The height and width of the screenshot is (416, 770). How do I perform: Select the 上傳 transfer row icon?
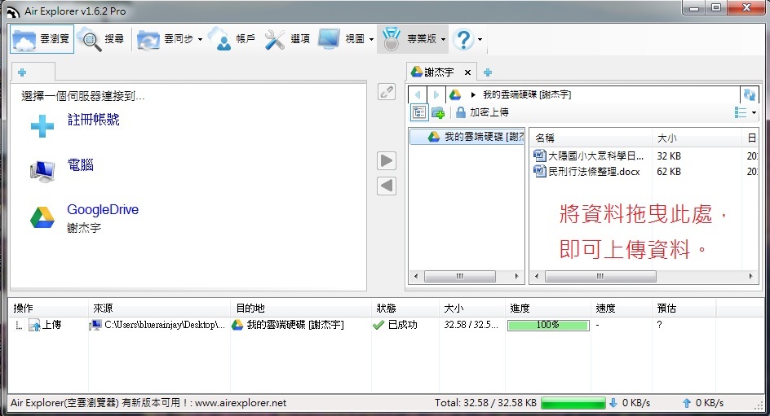click(x=34, y=325)
